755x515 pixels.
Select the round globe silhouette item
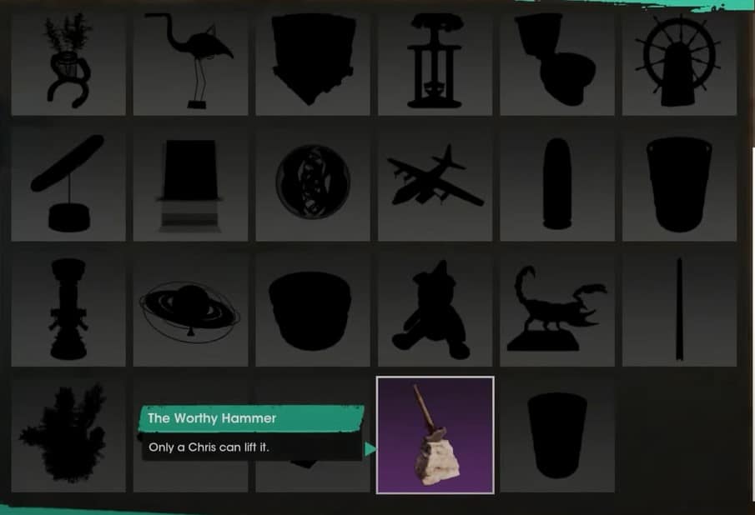[313, 184]
